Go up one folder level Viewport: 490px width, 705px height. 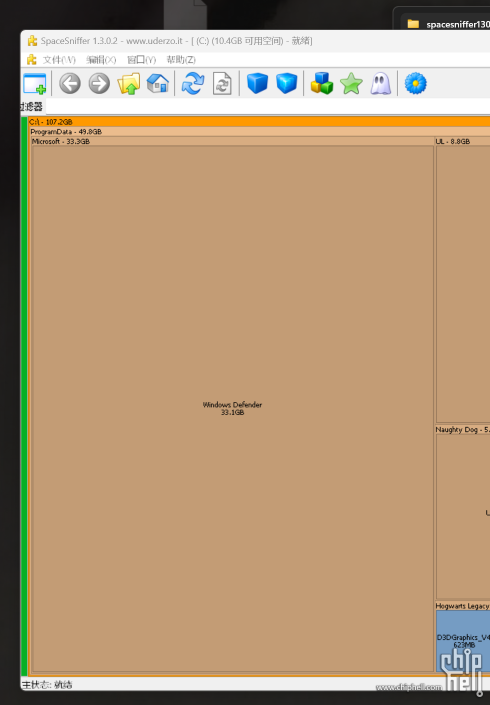[x=128, y=83]
